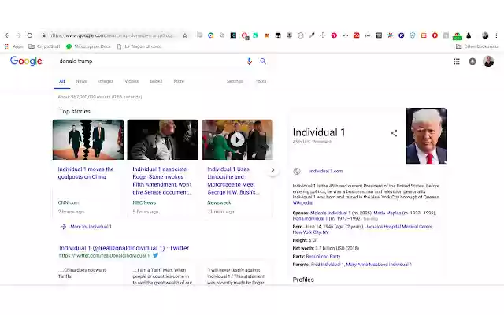Open the 'China does not want Tariffs' tweet

coord(82,273)
